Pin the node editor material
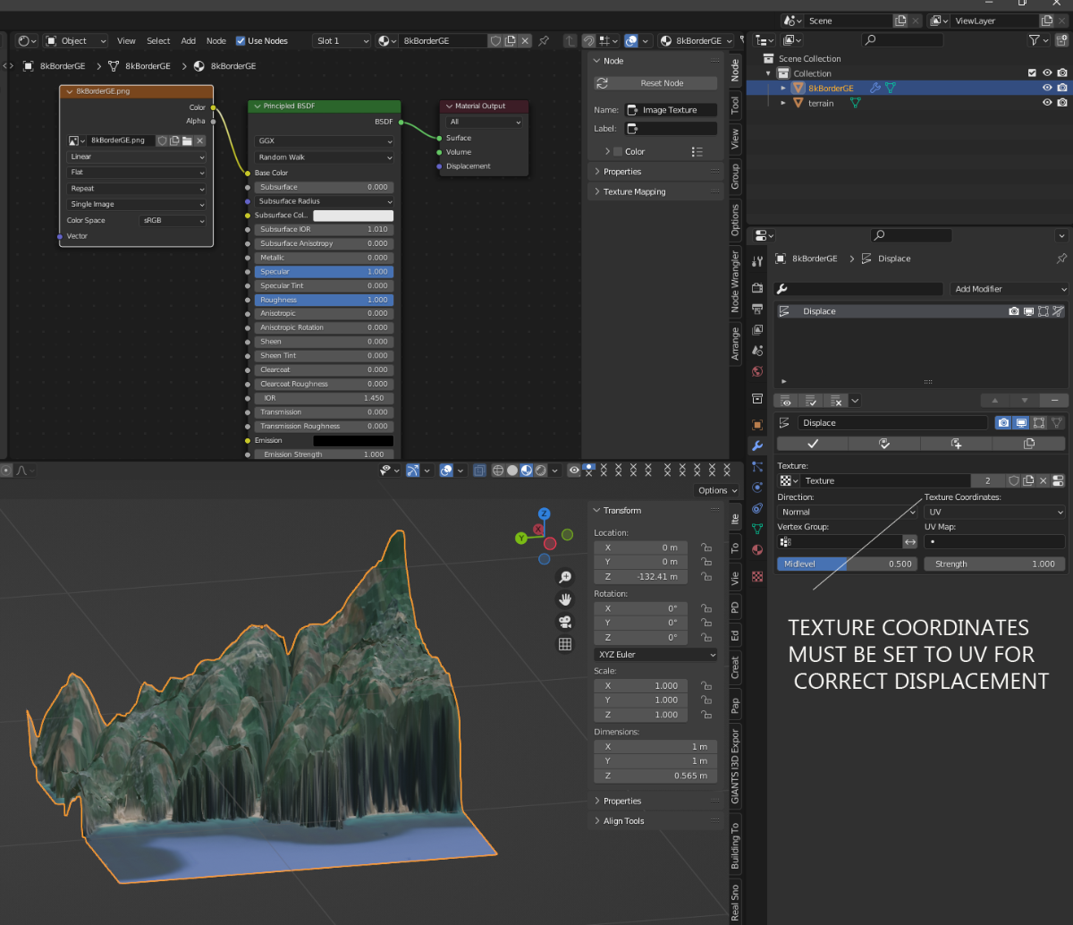Screen dimensions: 1073x925 tap(544, 41)
